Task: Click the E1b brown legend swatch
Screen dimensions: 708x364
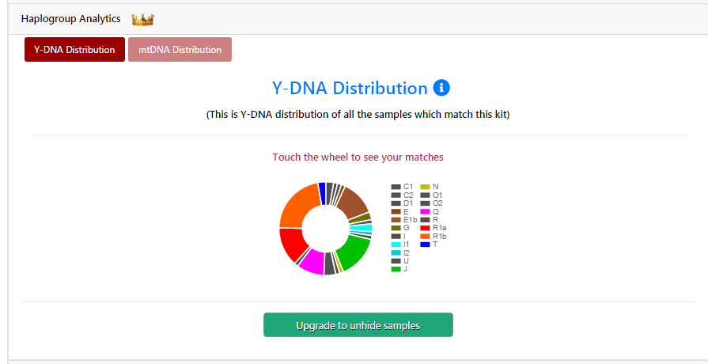Action: pos(396,219)
